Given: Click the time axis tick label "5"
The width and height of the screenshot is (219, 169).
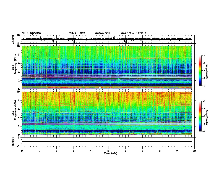Looking at the screenshot, I should coord(108,151).
